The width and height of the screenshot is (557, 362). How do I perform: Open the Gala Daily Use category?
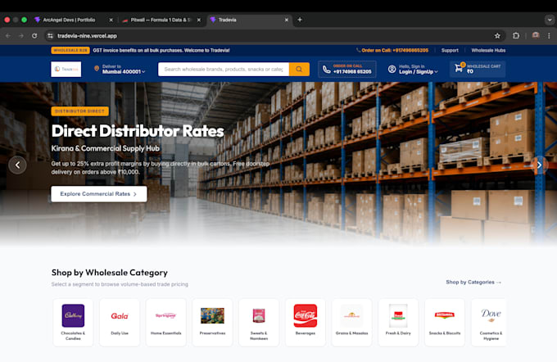click(120, 322)
